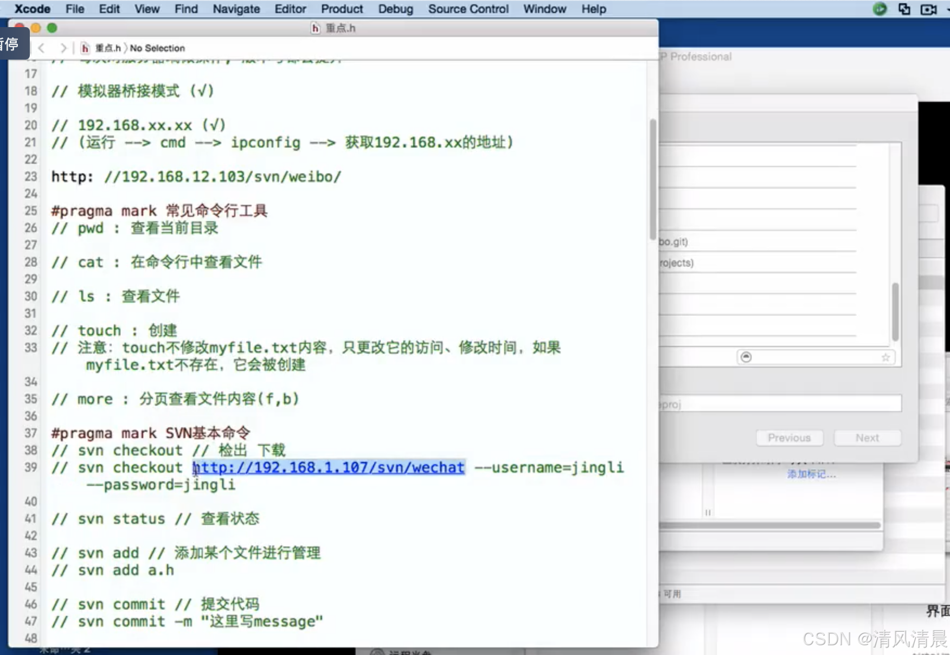This screenshot has width=950, height=655.
Task: Click the round icon in dialog search field
Action: click(x=746, y=357)
